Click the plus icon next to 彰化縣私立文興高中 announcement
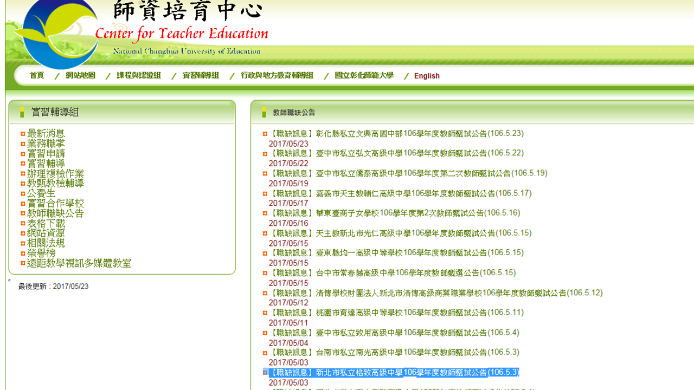Image resolution: width=694 pixels, height=390 pixels. coord(265,134)
